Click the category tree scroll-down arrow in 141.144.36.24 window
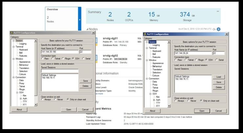This screenshot has width=243, height=133. [x=169, y=106]
